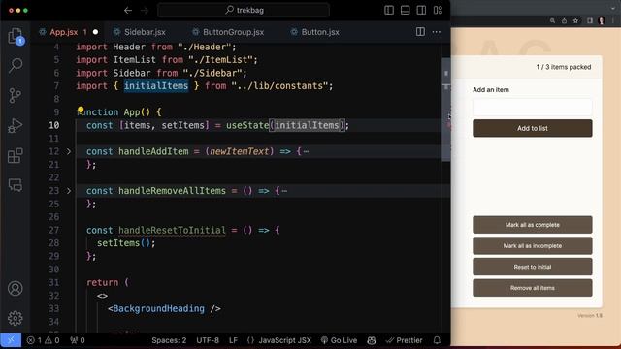This screenshot has width=621, height=349.
Task: Open the remote window status bar button
Action: 11,340
